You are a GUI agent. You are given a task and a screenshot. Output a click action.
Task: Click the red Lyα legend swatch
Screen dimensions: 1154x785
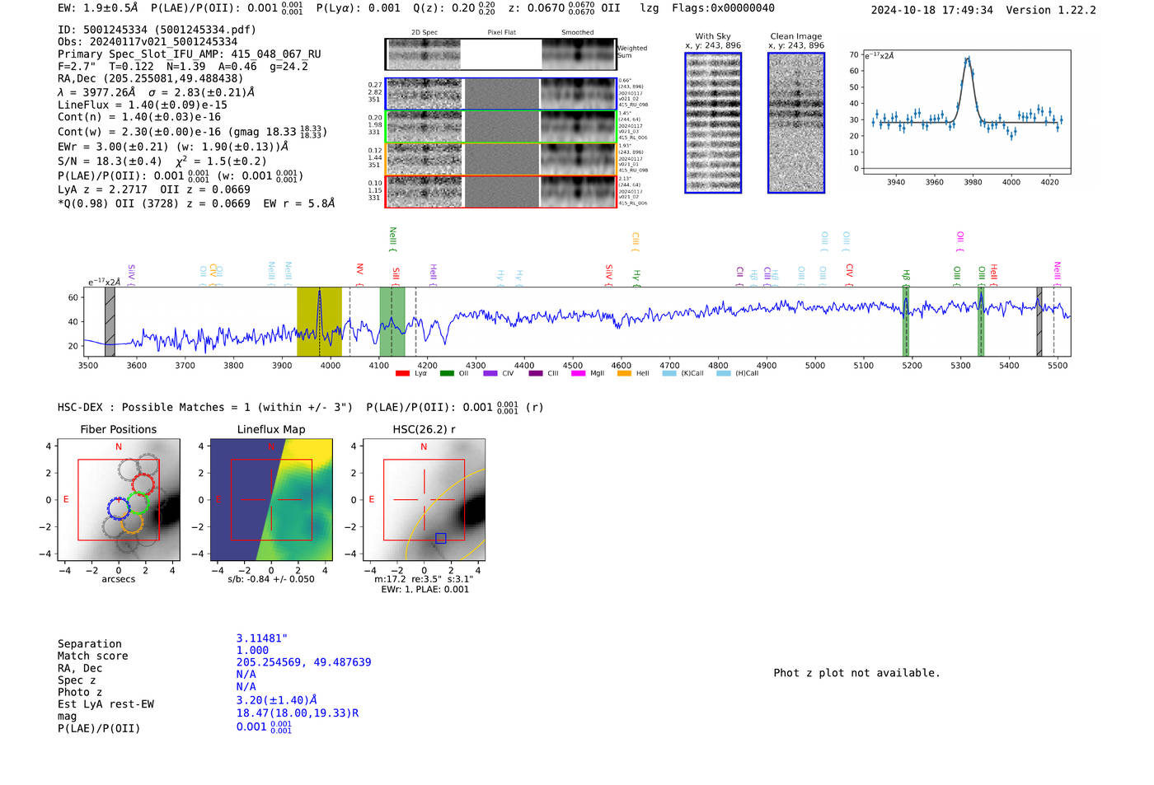click(x=402, y=374)
